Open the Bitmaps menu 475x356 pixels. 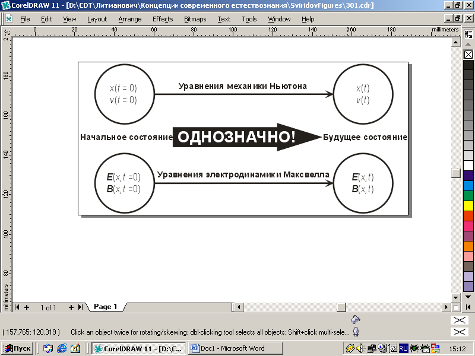pos(195,19)
